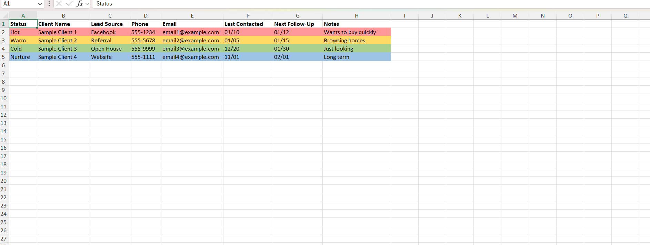Select the Hot status cell

click(23, 32)
